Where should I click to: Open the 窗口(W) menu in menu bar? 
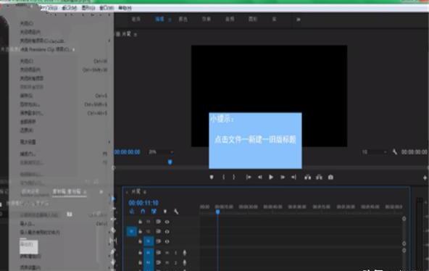click(107, 8)
